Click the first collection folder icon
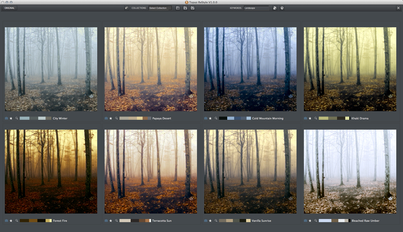 click(178, 8)
